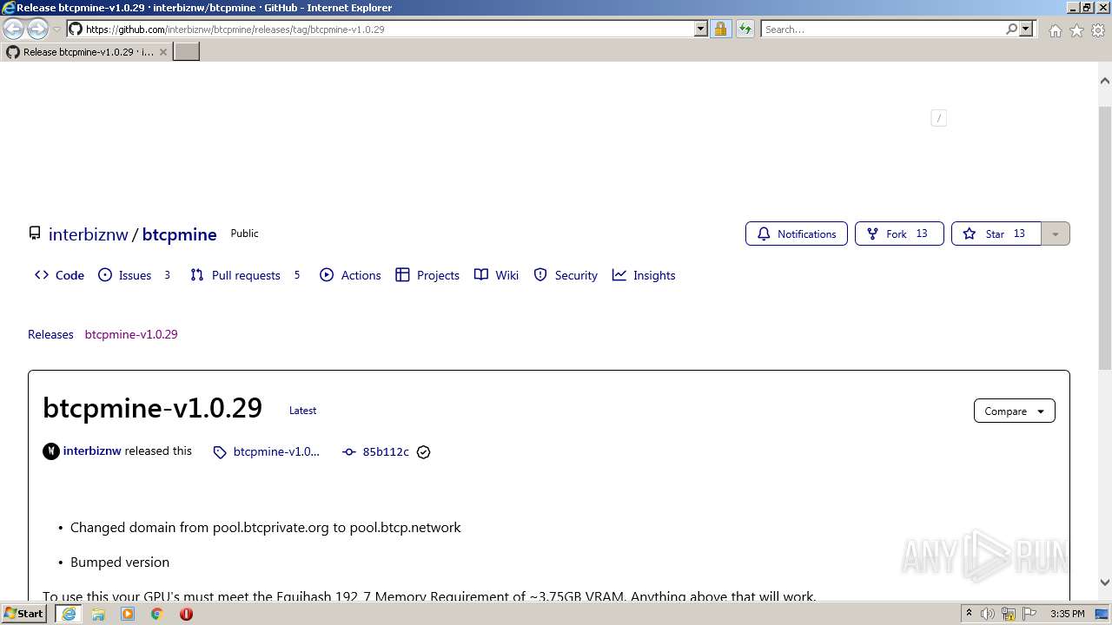1112x625 pixels.
Task: Open the Pull requests tab
Action: (x=246, y=275)
